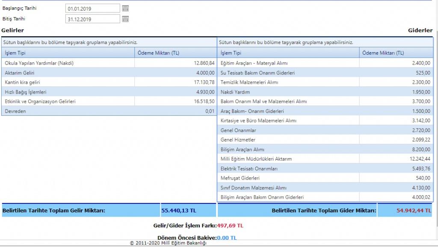Click the Giderler grouping panel area
Viewport: 438px width, 247px height.
(x=325, y=42)
